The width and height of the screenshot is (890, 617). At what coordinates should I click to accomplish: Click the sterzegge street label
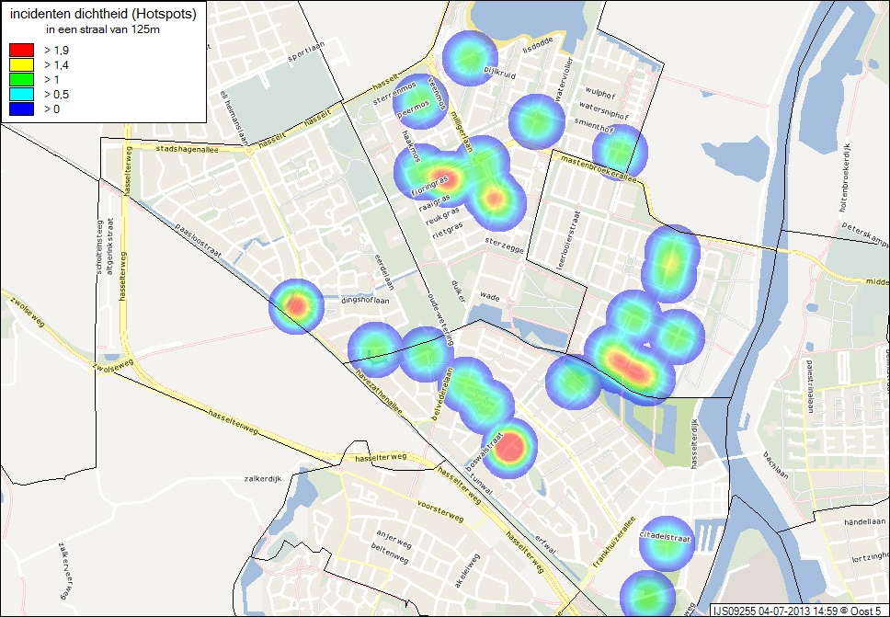click(x=504, y=241)
